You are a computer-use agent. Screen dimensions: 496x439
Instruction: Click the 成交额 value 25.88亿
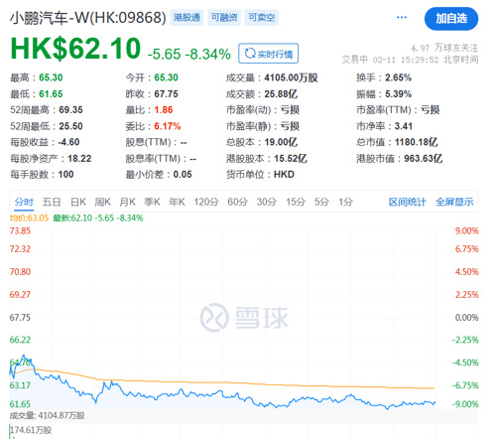pyautogui.click(x=281, y=94)
